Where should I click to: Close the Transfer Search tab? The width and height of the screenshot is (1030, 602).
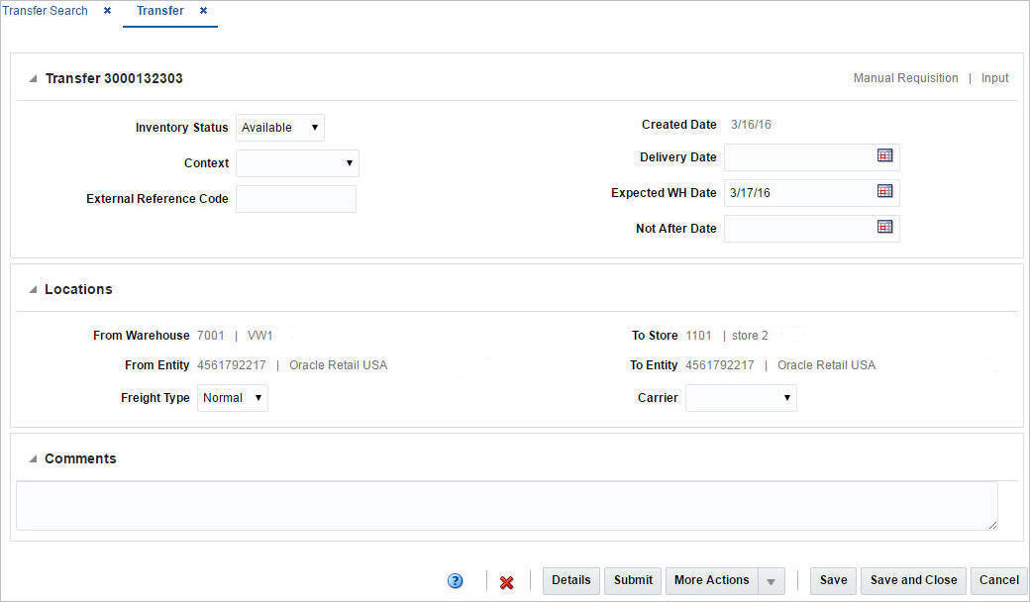(106, 11)
